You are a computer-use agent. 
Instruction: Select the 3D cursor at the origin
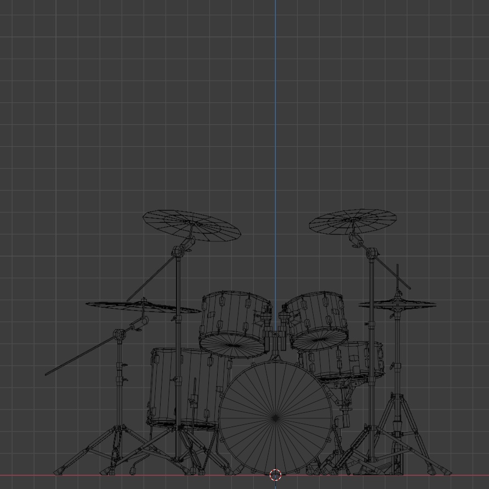[x=274, y=475]
